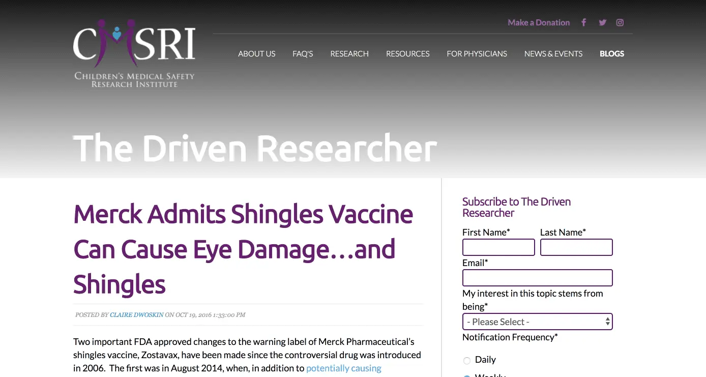The height and width of the screenshot is (377, 706).
Task: Open the Resources menu item
Action: [x=408, y=53]
